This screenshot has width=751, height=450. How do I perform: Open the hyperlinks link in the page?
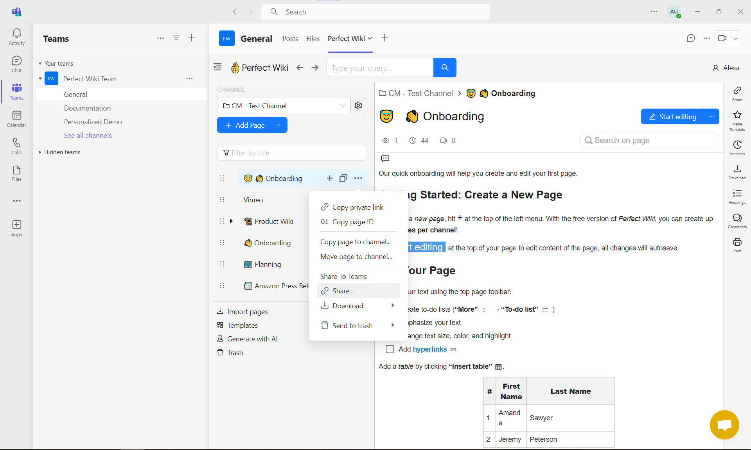(x=430, y=349)
